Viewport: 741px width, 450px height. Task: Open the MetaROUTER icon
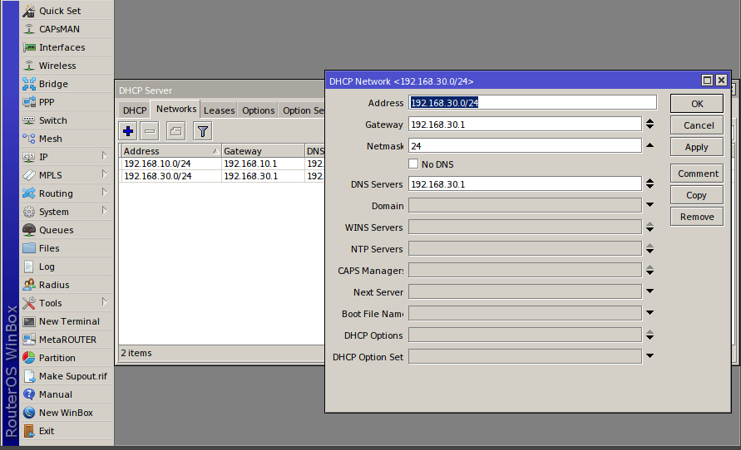(29, 340)
